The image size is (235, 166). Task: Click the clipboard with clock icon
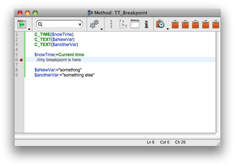[x=160, y=24]
